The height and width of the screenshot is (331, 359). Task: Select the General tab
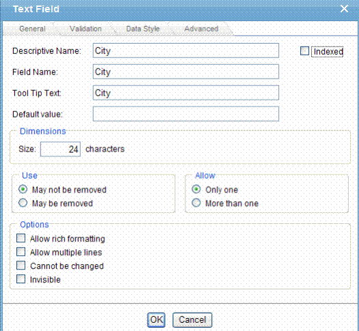(32, 29)
